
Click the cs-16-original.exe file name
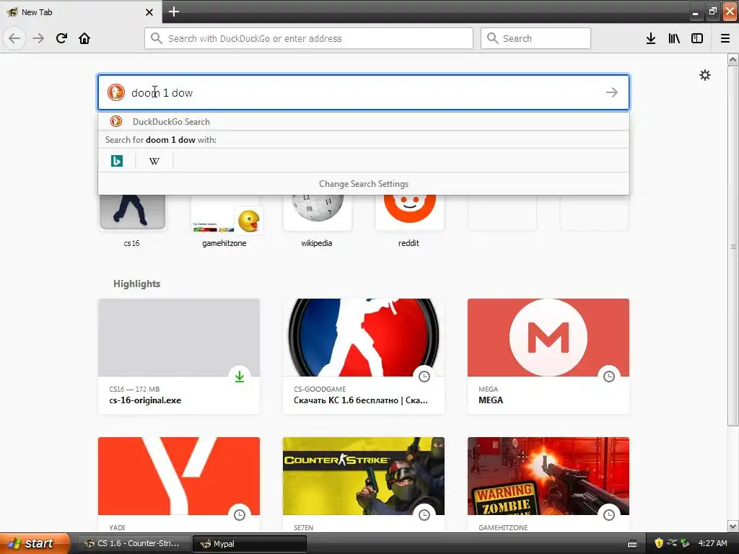(145, 400)
